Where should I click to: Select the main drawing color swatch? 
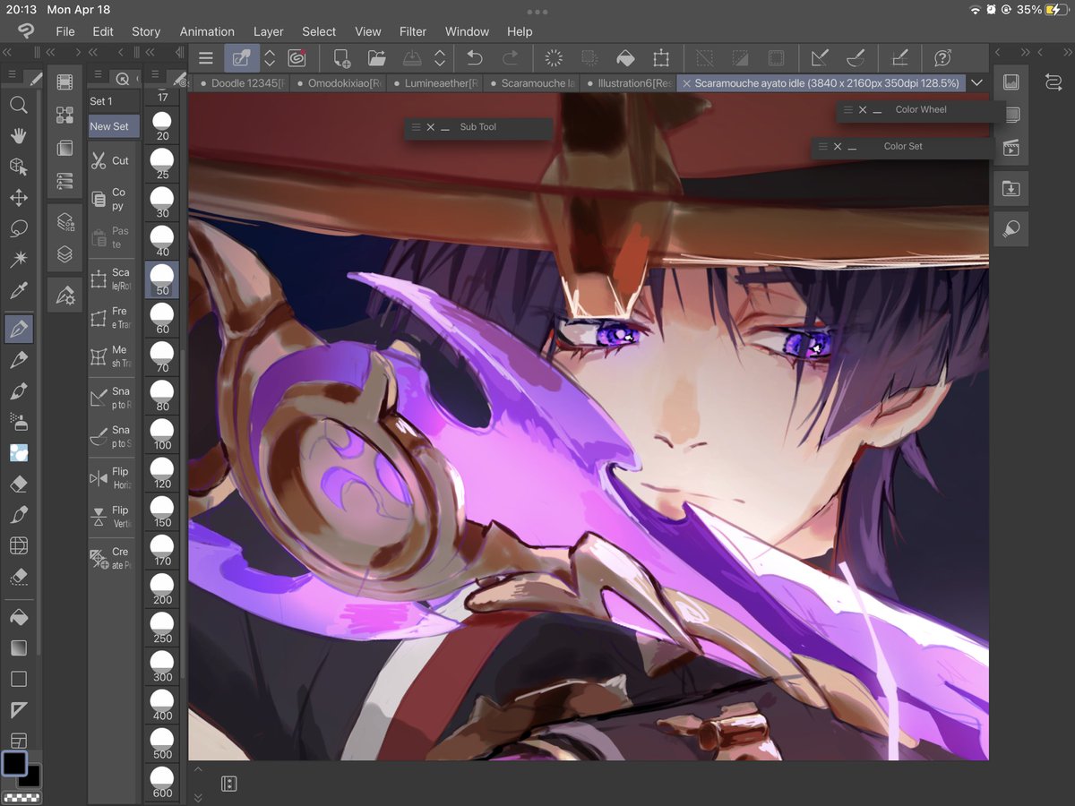pyautogui.click(x=14, y=764)
